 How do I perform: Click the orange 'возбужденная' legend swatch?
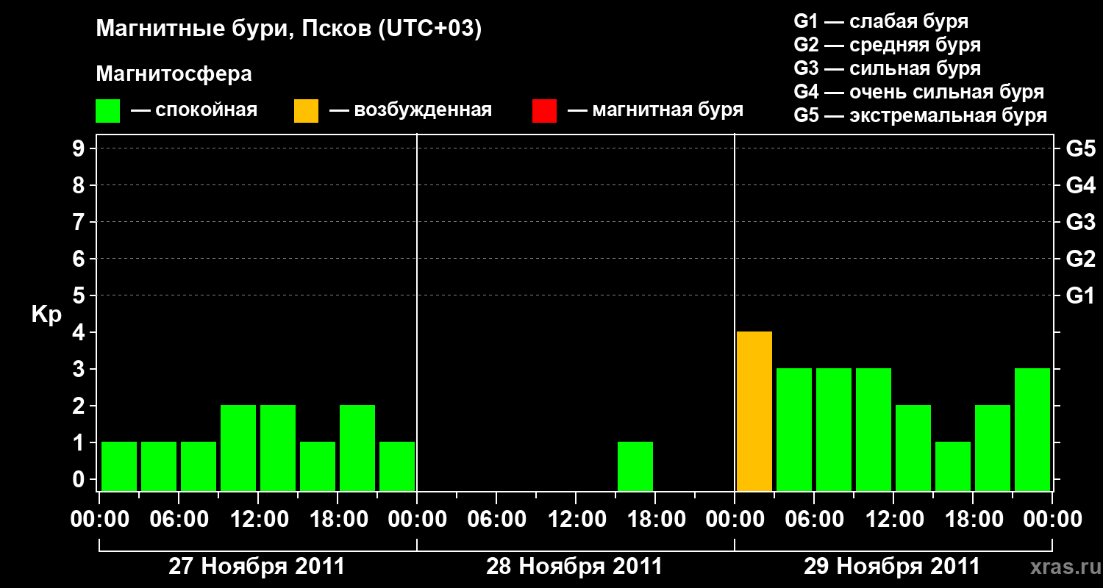pyautogui.click(x=307, y=111)
